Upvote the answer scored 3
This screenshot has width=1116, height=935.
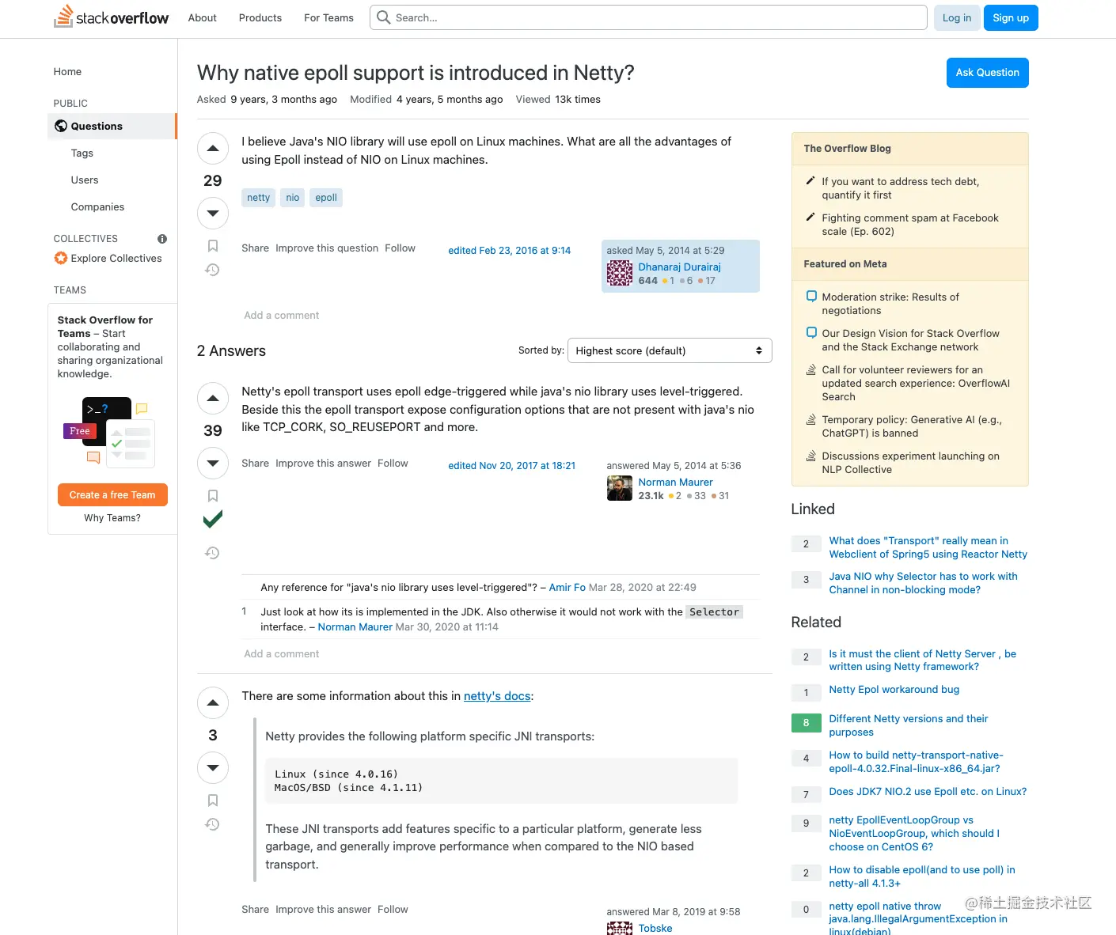pyautogui.click(x=213, y=702)
